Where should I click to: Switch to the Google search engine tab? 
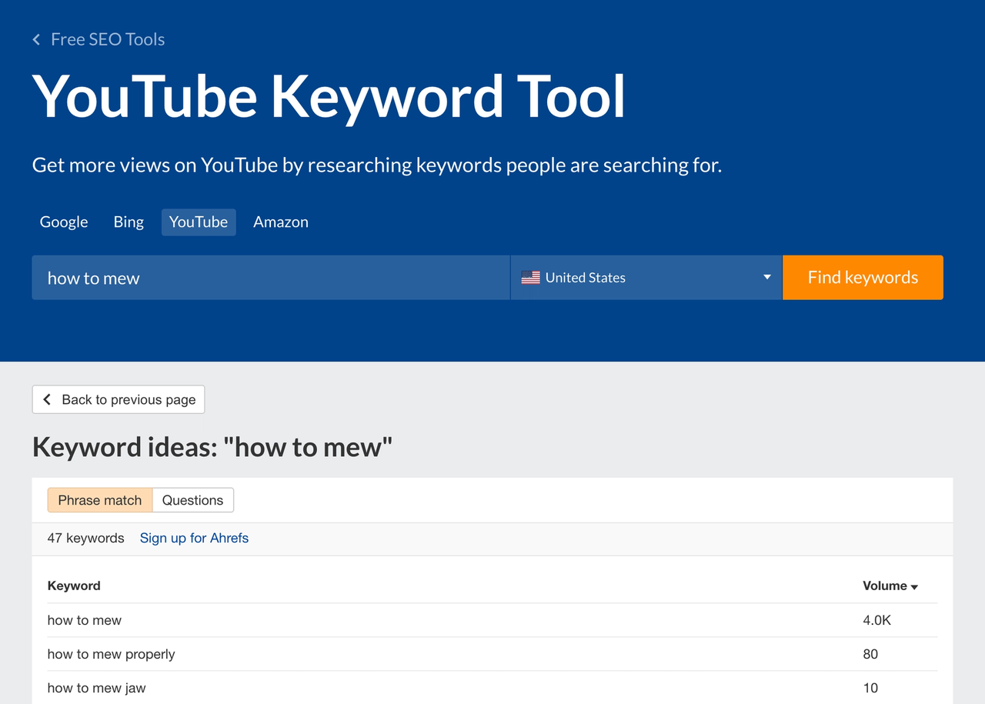(64, 222)
